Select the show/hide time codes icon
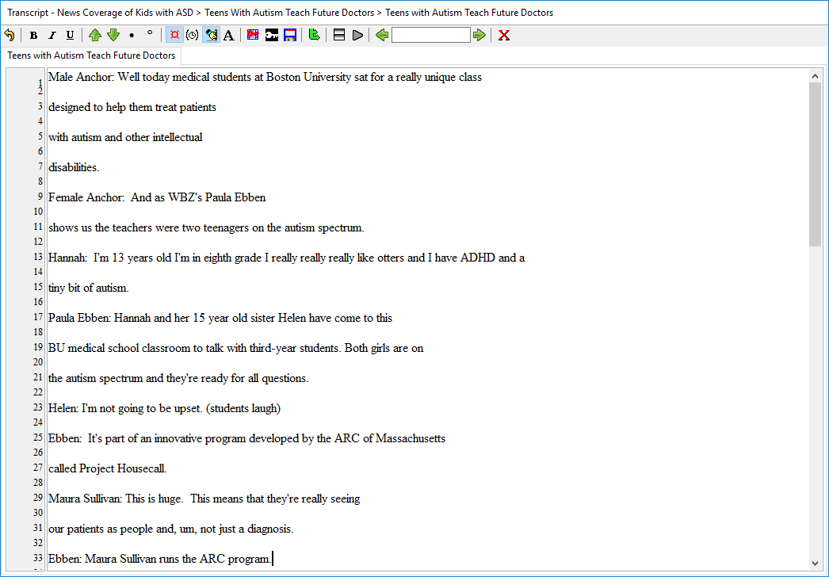The width and height of the screenshot is (829, 577). coord(174,34)
